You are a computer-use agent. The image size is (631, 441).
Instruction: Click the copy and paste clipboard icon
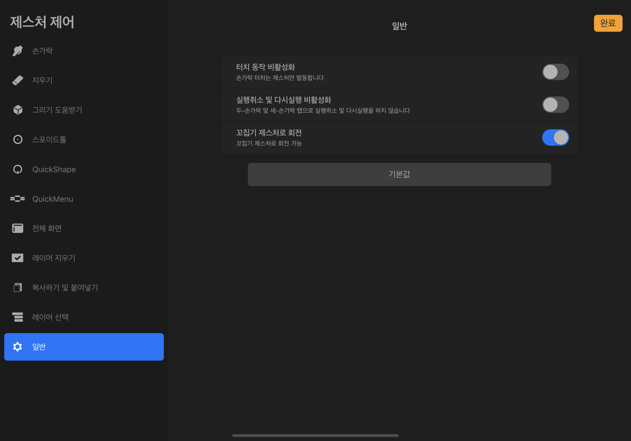pyautogui.click(x=18, y=287)
